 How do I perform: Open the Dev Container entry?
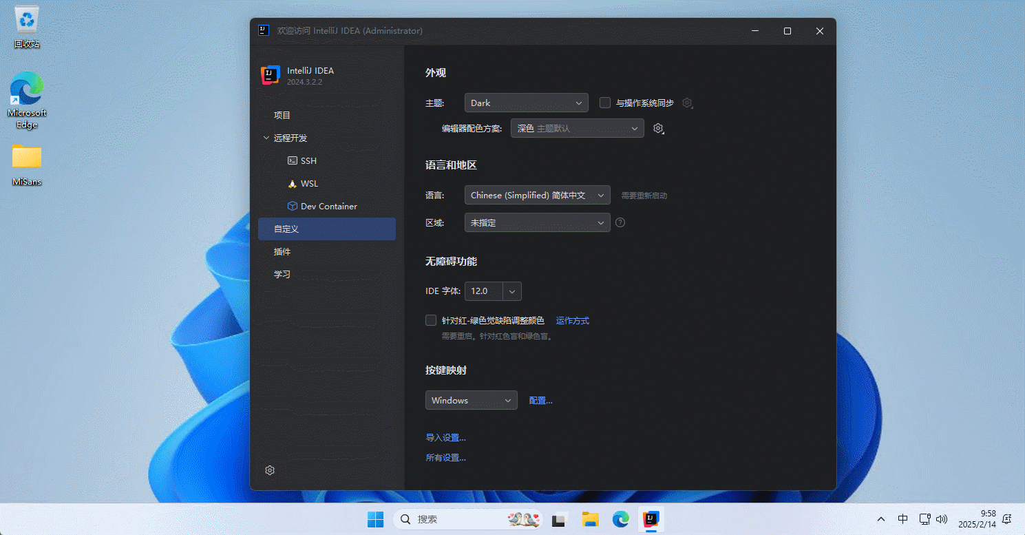[x=328, y=206]
